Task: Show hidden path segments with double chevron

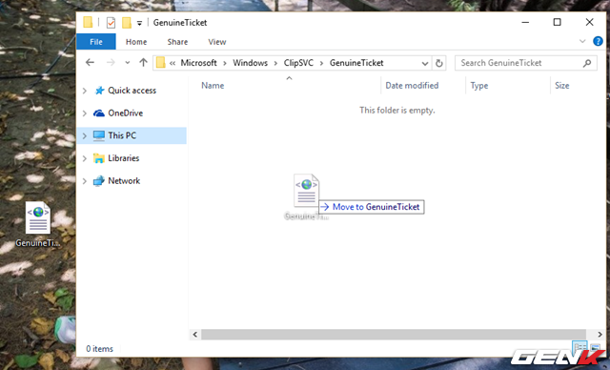Action: (173, 63)
